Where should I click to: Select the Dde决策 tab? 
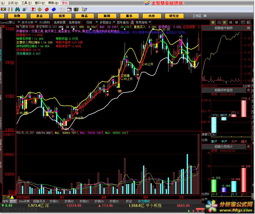tap(24, 201)
